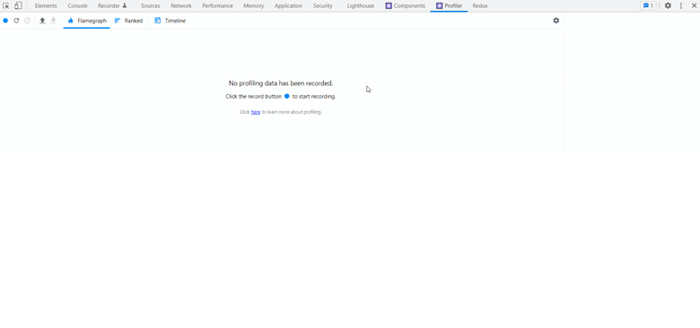The image size is (700, 328).
Task: Follow the 'here' profiling help link
Action: (256, 112)
